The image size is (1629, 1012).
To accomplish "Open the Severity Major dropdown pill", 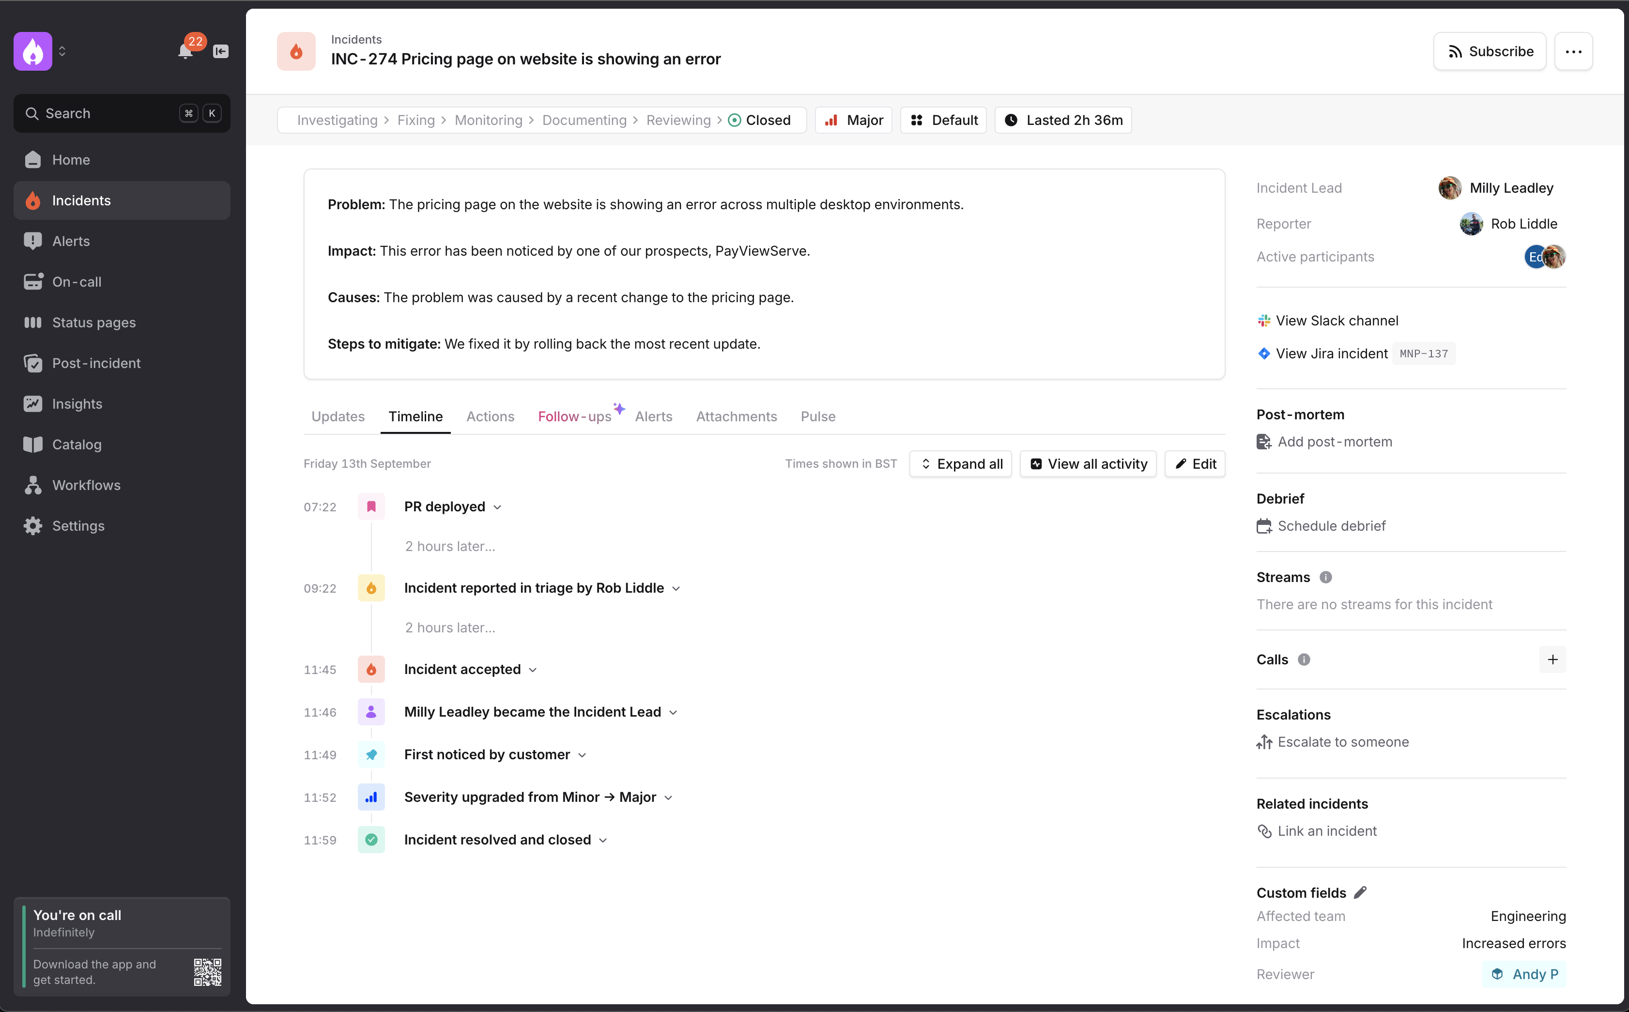I will click(853, 121).
